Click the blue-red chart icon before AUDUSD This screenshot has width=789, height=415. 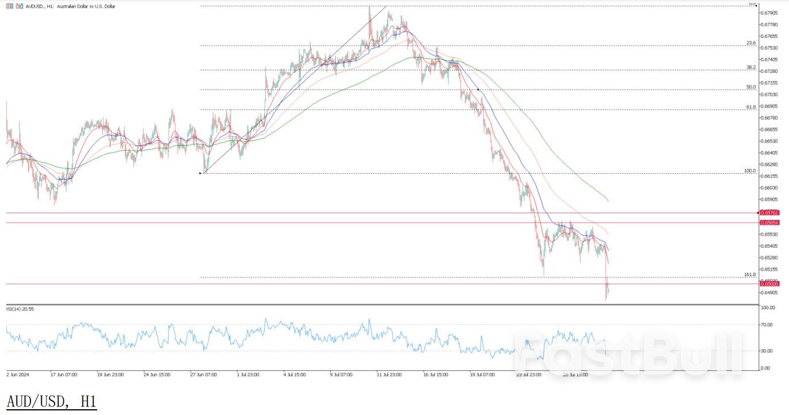pyautogui.click(x=20, y=6)
